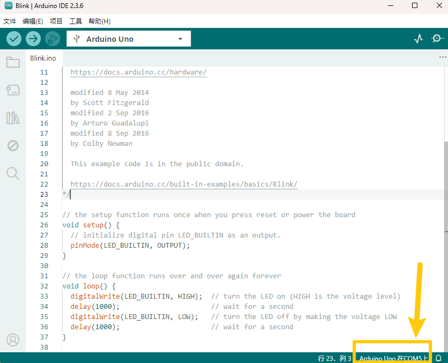Click line number 26
The image size is (448, 363).
pos(44,225)
